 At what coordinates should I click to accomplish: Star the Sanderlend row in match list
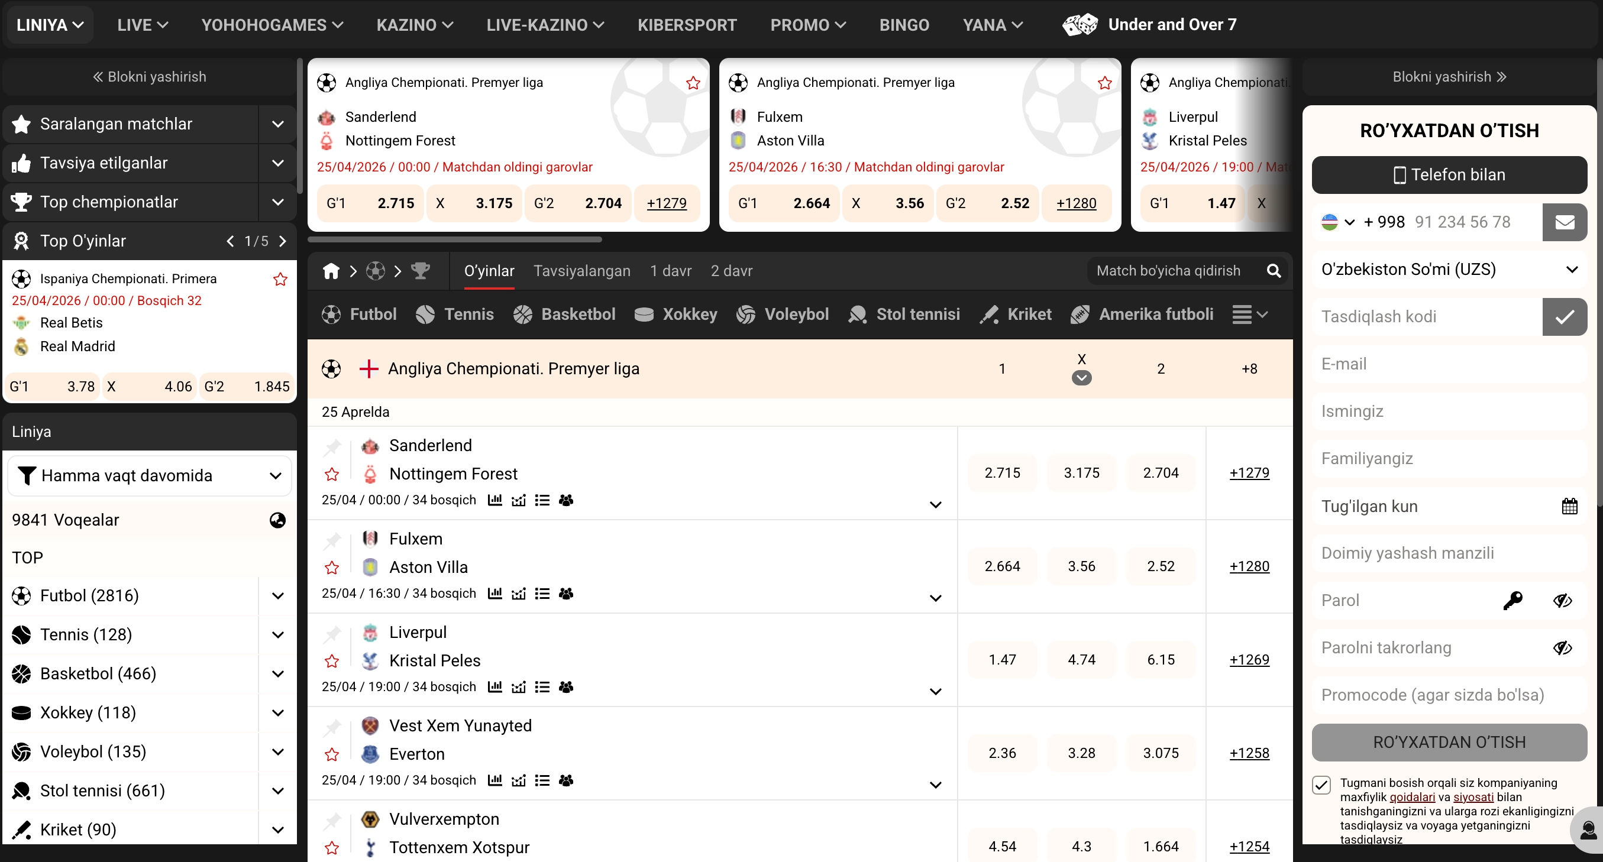[332, 475]
